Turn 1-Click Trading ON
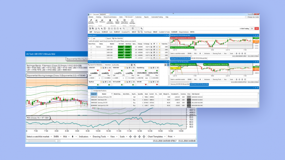This screenshot has width=285, height=160. pyautogui.click(x=252, y=28)
